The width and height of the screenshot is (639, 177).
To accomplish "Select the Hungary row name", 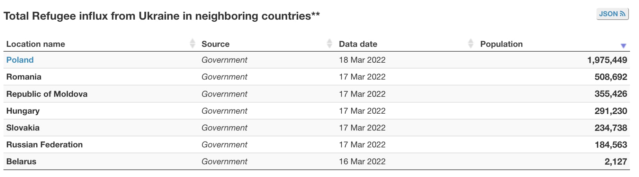I will pos(23,111).
